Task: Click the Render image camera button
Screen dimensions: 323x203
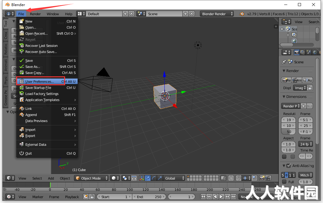Action: [x=286, y=80]
